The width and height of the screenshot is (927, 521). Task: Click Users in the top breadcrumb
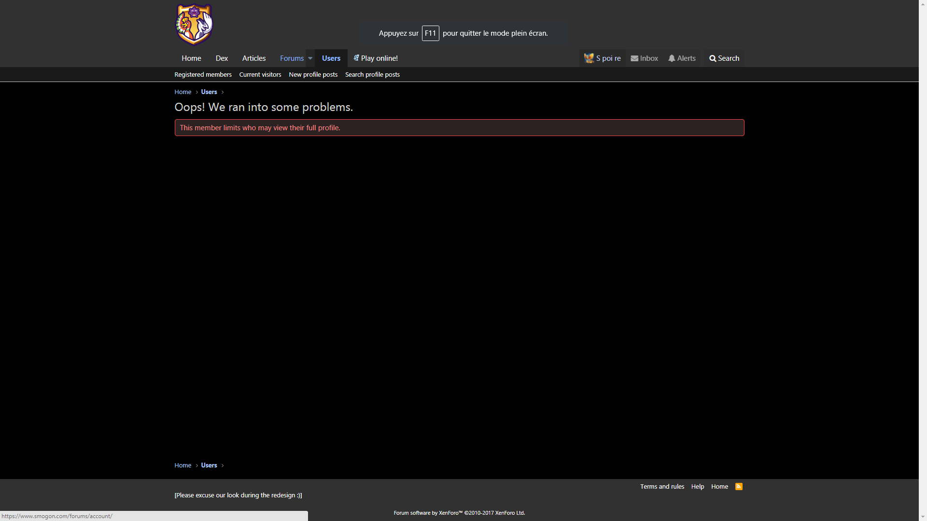209,92
